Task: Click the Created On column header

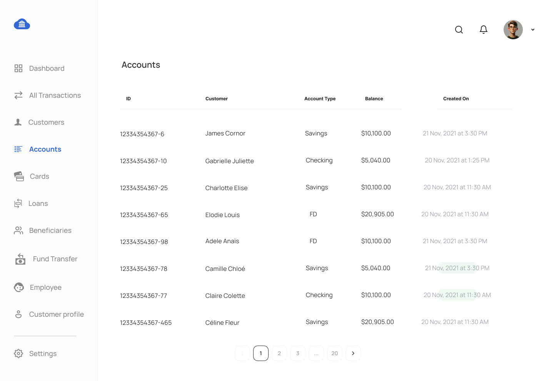Action: (x=456, y=99)
